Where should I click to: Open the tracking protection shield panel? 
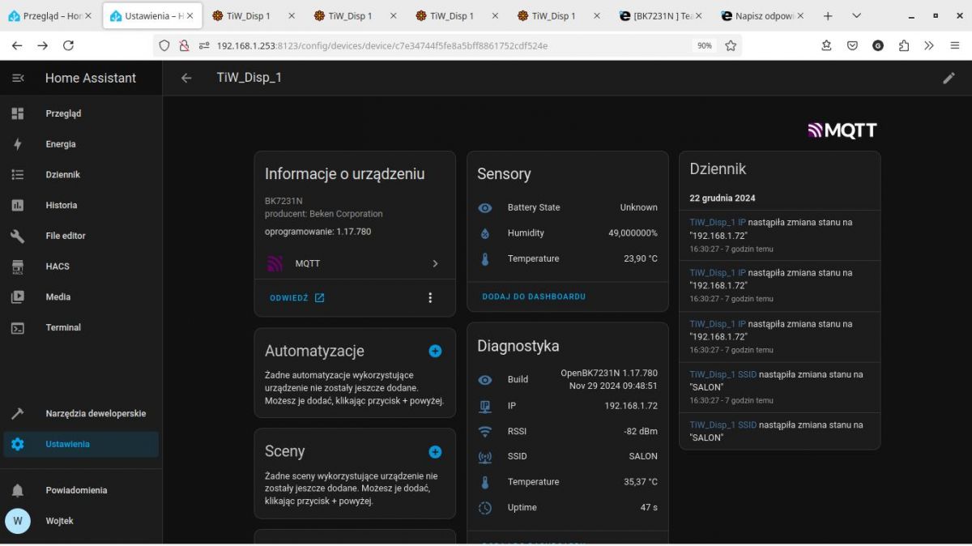[164, 46]
